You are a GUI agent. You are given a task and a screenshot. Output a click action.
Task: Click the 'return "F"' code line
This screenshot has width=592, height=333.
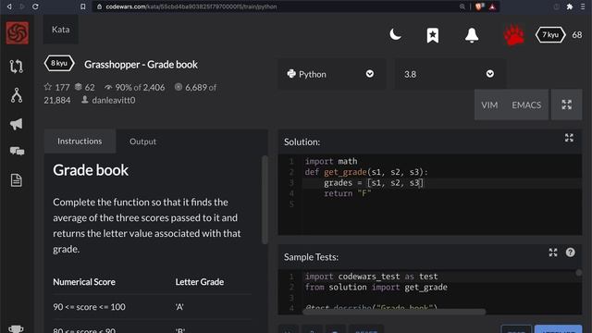point(348,193)
